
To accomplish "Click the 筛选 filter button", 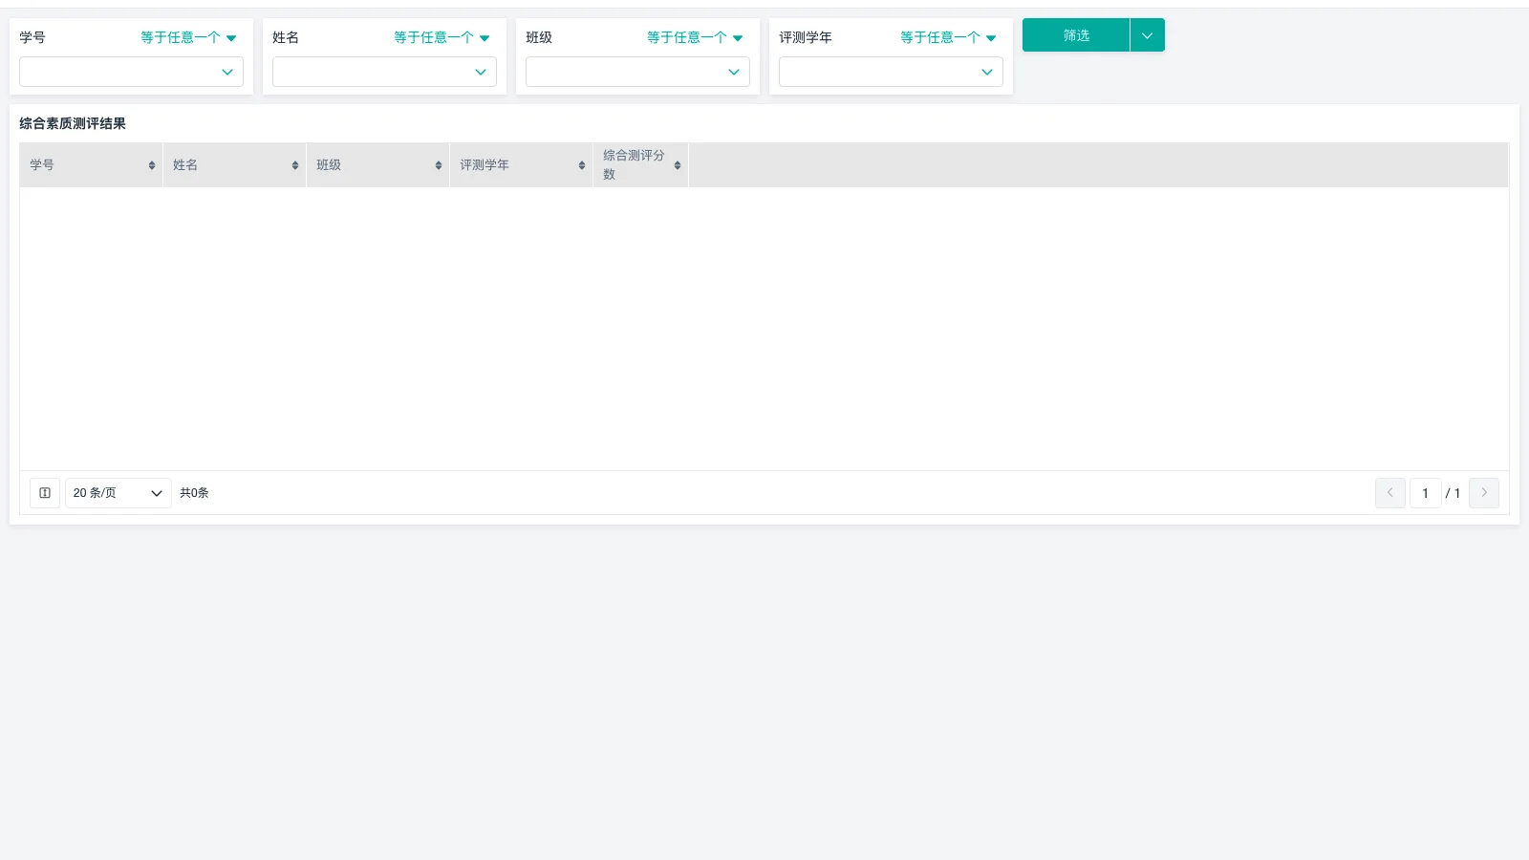I will click(x=1076, y=35).
